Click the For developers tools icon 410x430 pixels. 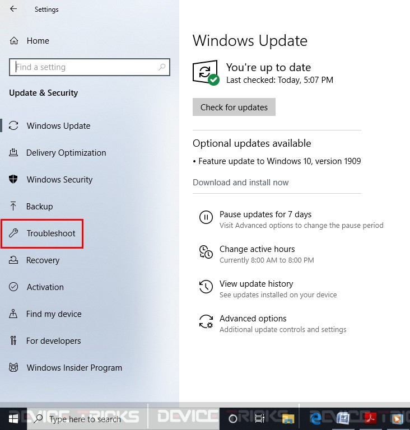pyautogui.click(x=13, y=340)
